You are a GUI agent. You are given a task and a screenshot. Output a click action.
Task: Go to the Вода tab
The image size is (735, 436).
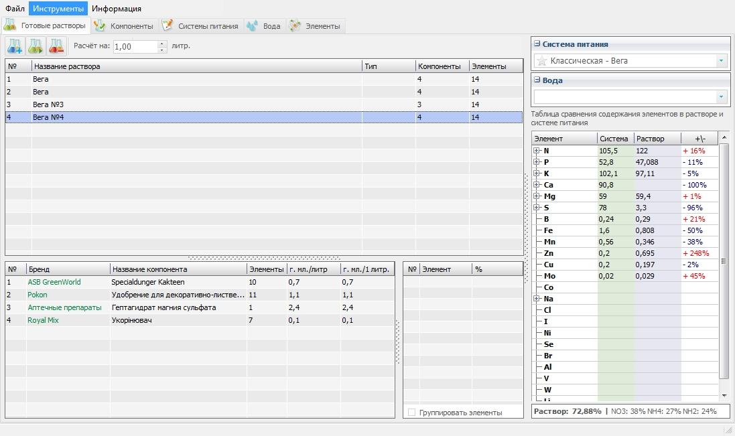tap(264, 26)
